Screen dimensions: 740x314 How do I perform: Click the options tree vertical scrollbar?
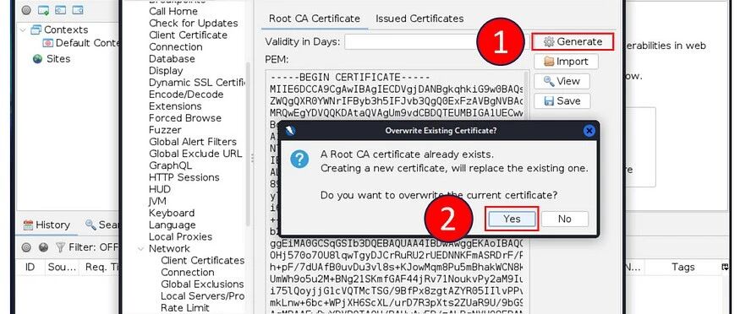(x=248, y=143)
